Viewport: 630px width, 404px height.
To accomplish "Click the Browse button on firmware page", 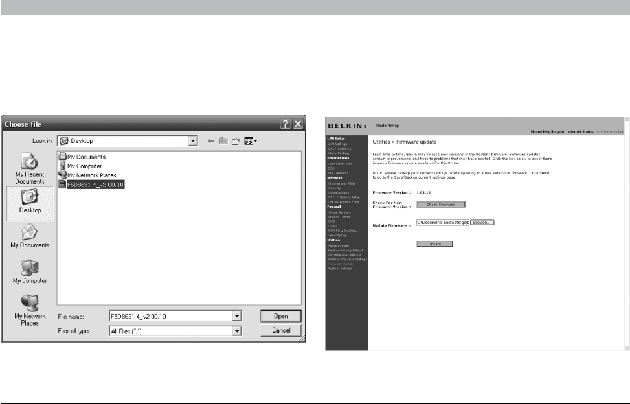I will [x=482, y=223].
